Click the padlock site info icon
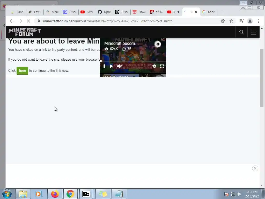 click(x=39, y=21)
